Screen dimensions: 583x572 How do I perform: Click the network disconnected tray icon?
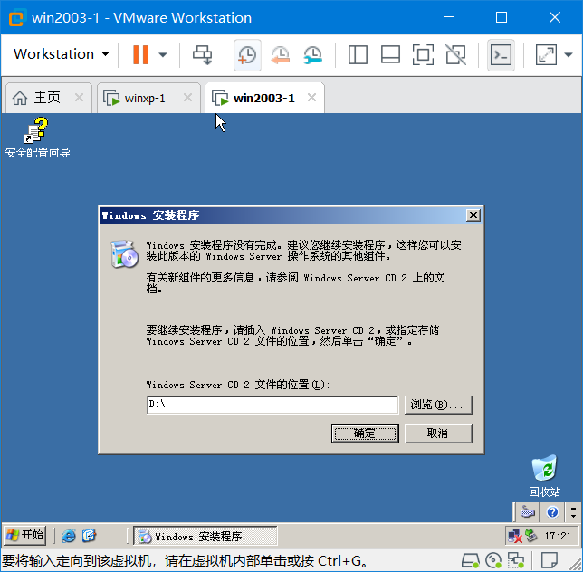click(x=515, y=537)
